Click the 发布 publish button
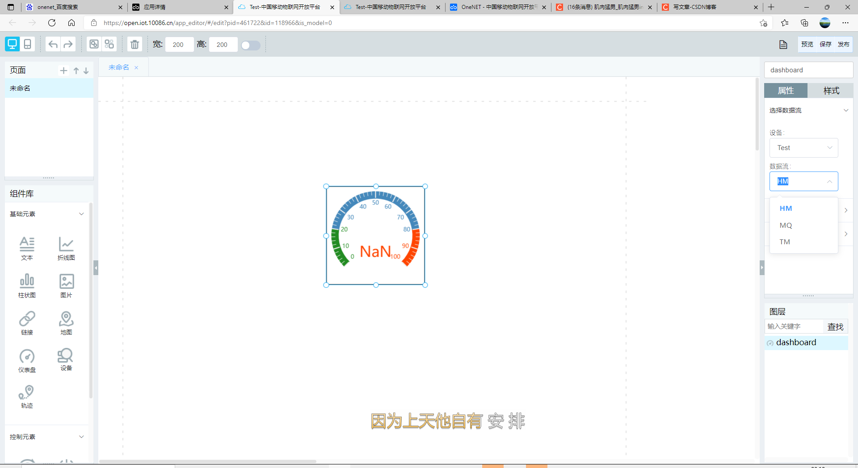This screenshot has width=858, height=468. click(844, 44)
